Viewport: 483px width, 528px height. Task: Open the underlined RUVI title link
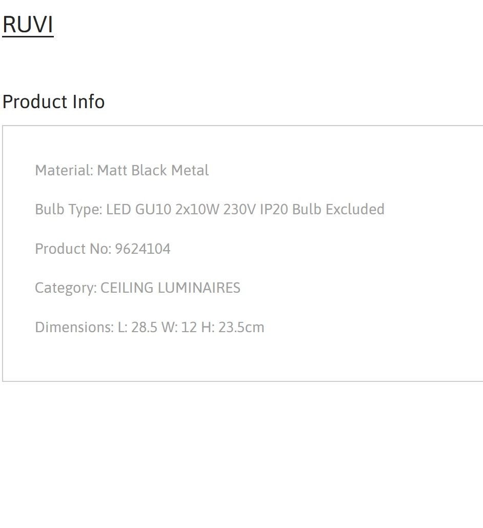coord(28,25)
